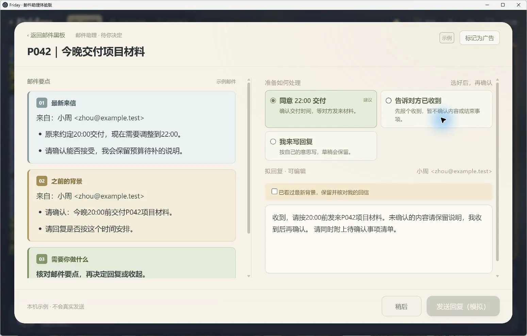Click inside the draft reply text box
Screen dimensions: 527x336
[379, 239]
